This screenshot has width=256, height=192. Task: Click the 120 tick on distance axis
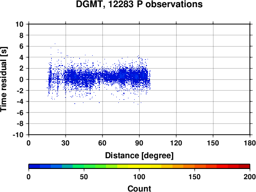coord(176,143)
